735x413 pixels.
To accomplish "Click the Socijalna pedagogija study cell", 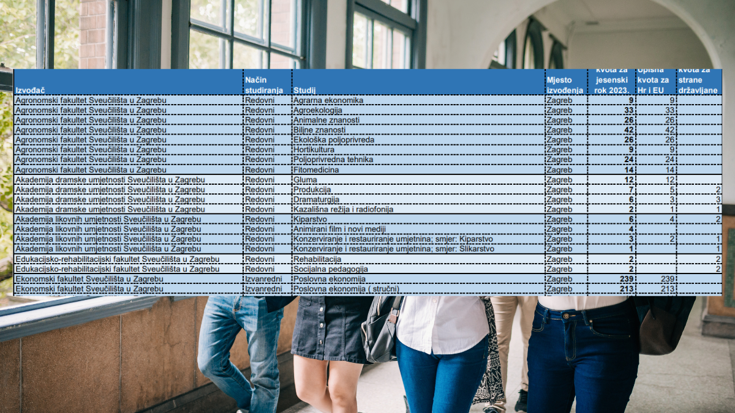I will coord(418,269).
